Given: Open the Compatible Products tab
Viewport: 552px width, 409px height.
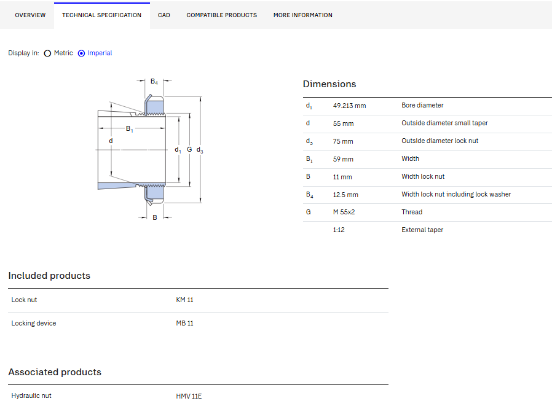Looking at the screenshot, I should [x=222, y=15].
